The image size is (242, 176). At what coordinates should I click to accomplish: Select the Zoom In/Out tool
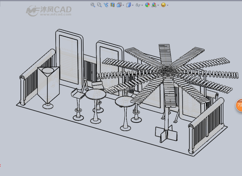click(x=106, y=4)
